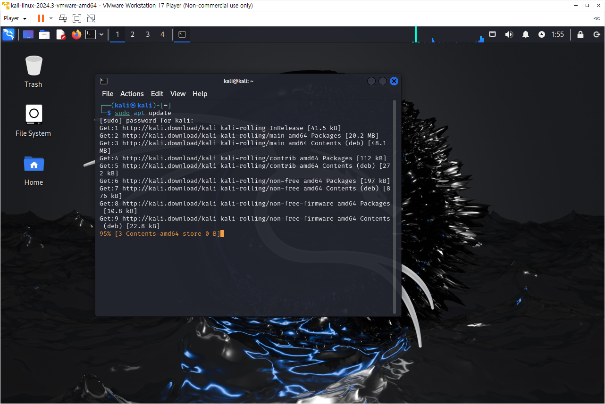Expand the VMware power options arrow
This screenshot has width=605, height=404.
click(51, 18)
